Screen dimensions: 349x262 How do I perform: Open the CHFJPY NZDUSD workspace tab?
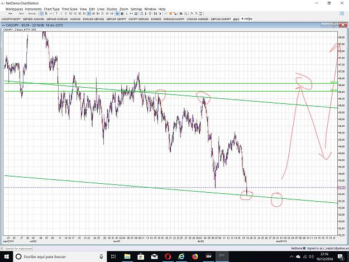click(138, 19)
